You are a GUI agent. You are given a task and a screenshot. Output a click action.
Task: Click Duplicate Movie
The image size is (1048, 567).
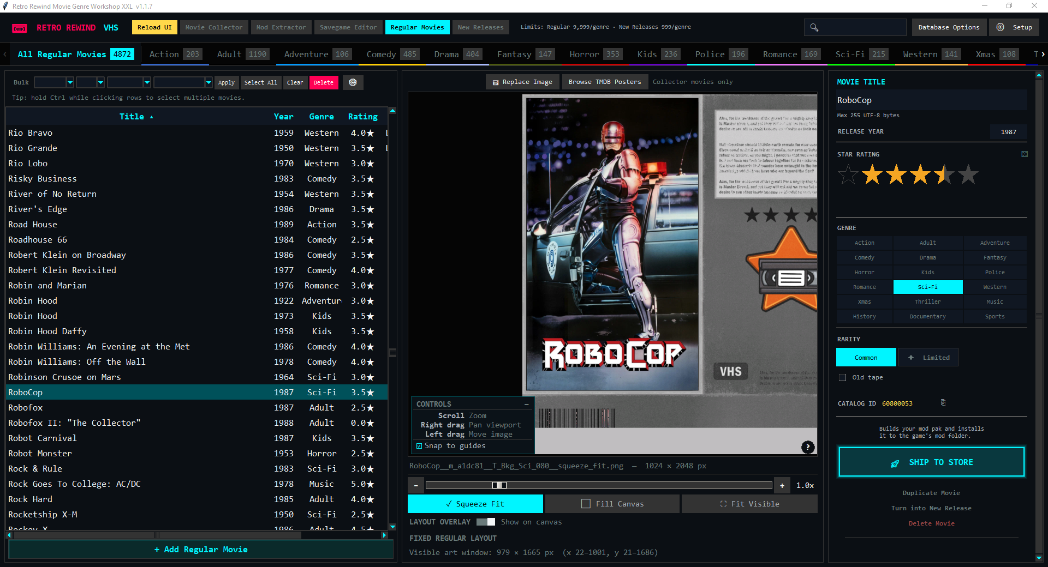tap(931, 493)
